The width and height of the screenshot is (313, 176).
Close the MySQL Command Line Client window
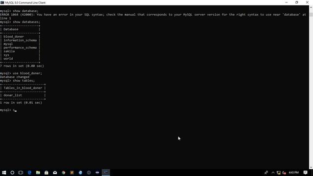[307, 2]
